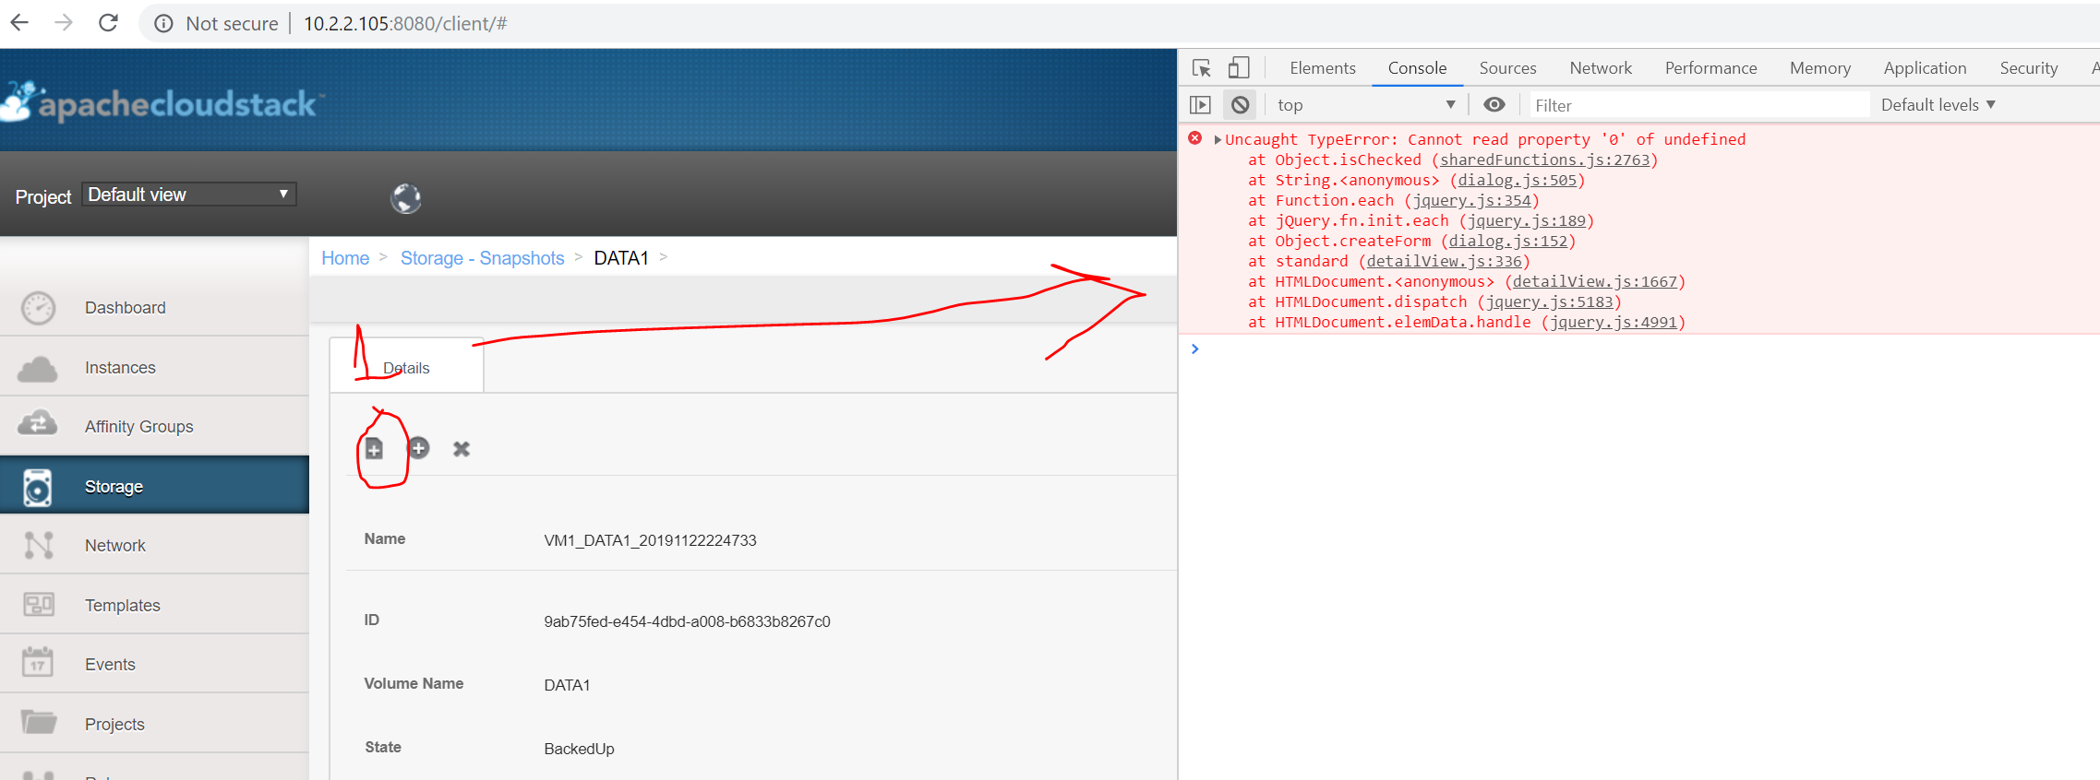Go to Home breadcrumb link
The image size is (2100, 780).
345,258
